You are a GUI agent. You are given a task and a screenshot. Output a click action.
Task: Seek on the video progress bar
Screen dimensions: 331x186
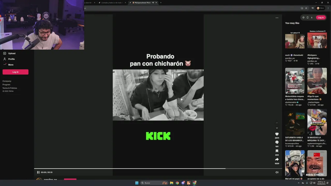point(158,169)
